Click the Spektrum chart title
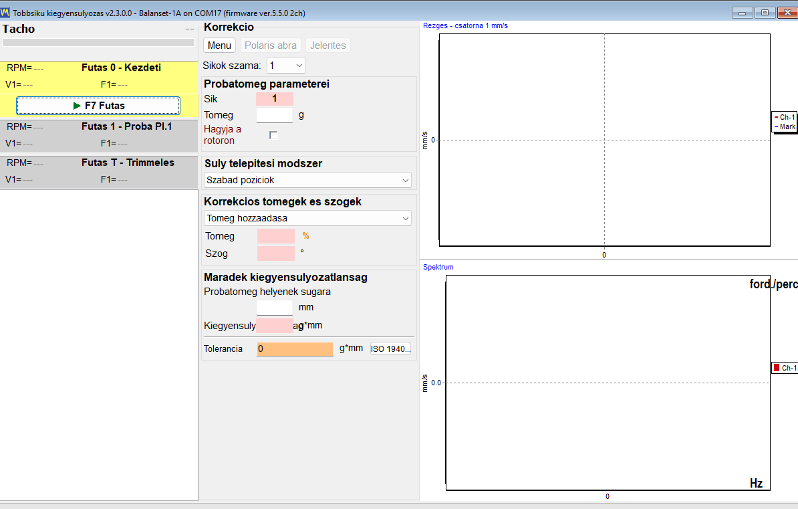This screenshot has height=509, width=798. coord(438,267)
